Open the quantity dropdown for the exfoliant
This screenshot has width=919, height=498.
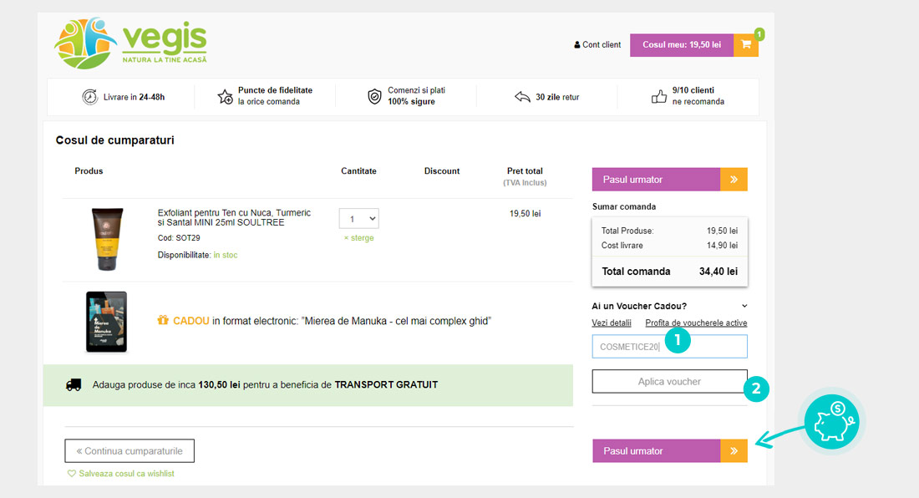pos(358,219)
